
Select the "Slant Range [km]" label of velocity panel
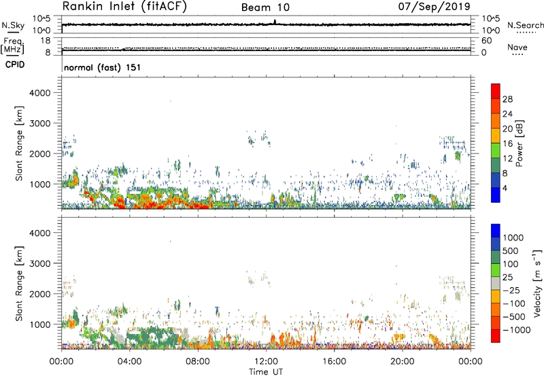pyautogui.click(x=19, y=283)
